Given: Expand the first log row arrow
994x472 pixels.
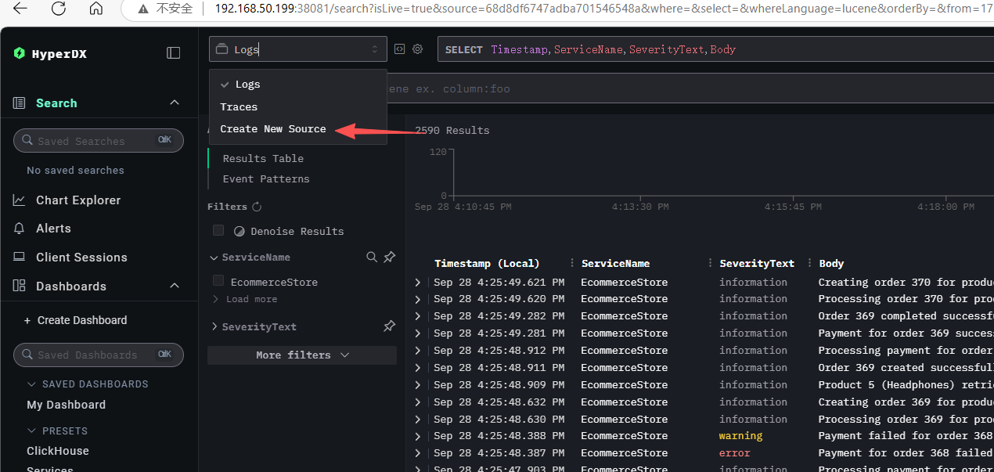Looking at the screenshot, I should 418,282.
